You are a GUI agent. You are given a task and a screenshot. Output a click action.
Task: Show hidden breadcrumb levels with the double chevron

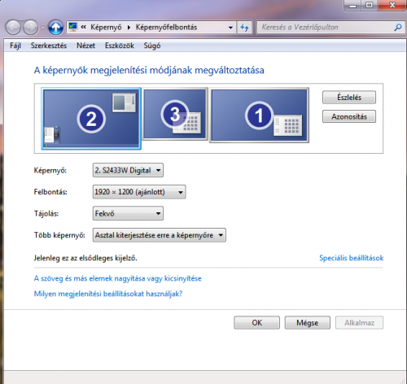click(x=84, y=27)
